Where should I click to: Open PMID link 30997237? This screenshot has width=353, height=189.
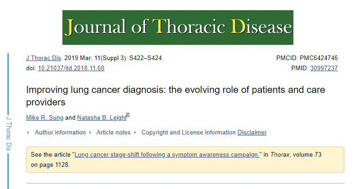click(324, 68)
